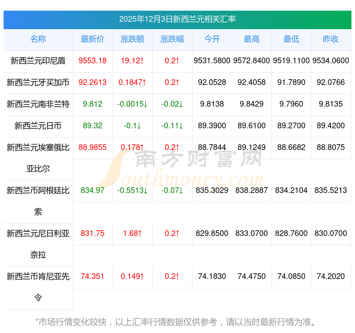Select the 834.97 latest price cell

93,190
